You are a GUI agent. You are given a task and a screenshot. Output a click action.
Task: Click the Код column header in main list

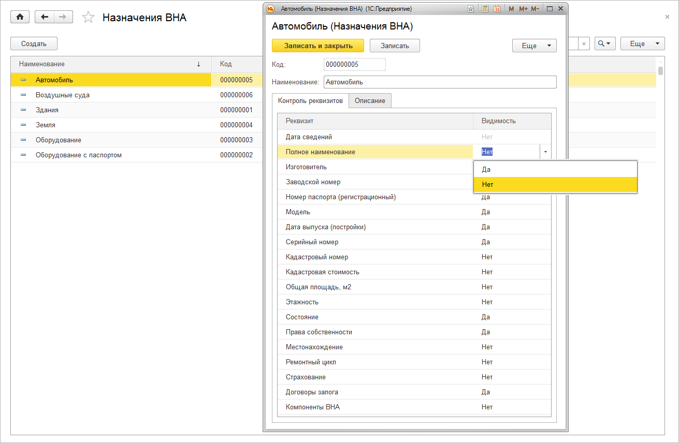pyautogui.click(x=237, y=64)
